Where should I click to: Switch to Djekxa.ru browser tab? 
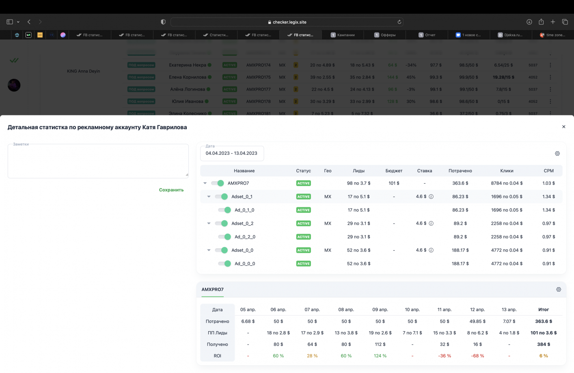coord(511,35)
